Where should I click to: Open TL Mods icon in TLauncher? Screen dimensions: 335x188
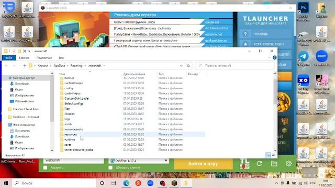pos(244,163)
